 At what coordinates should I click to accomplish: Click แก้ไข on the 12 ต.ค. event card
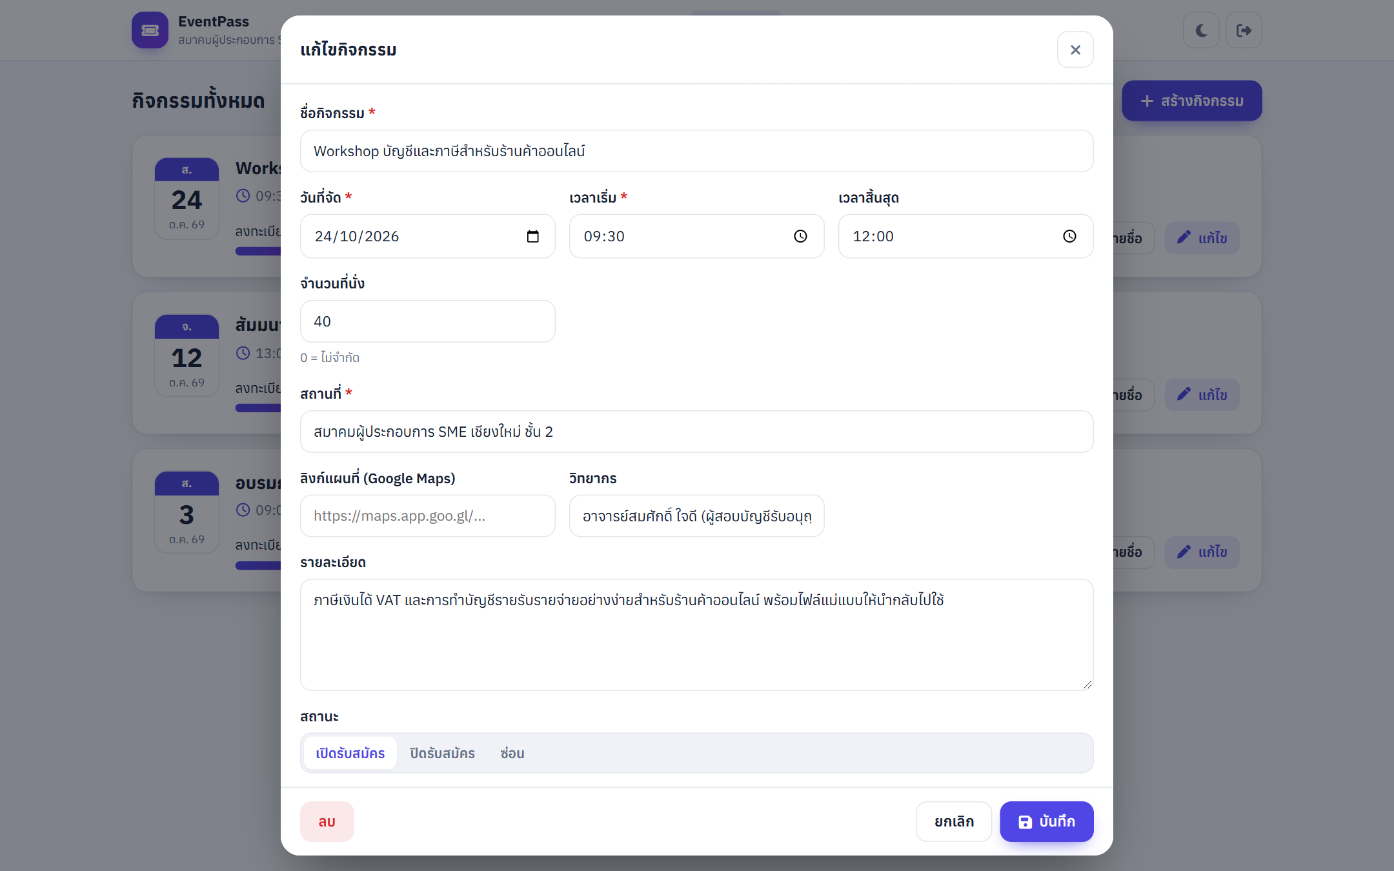pos(1202,395)
